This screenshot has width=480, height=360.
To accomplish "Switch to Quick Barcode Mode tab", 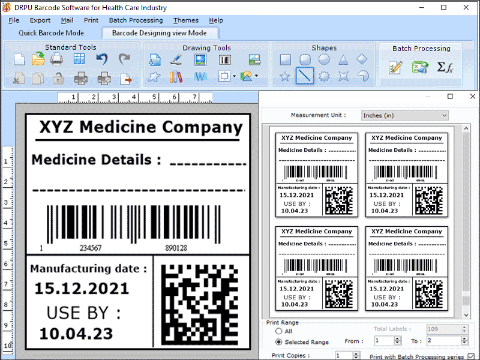I will [52, 32].
